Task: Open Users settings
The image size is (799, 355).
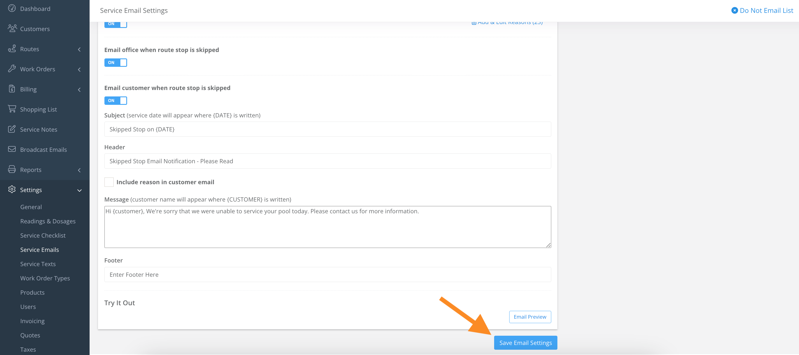Action: [x=28, y=307]
